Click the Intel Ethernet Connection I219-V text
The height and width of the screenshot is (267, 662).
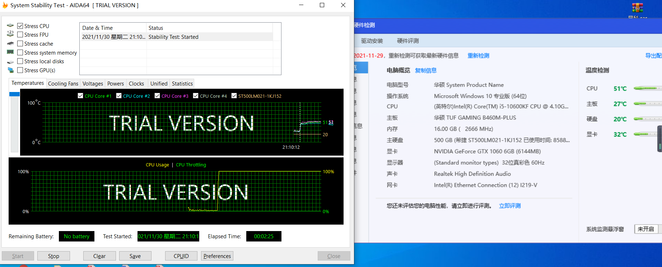pyautogui.click(x=485, y=185)
